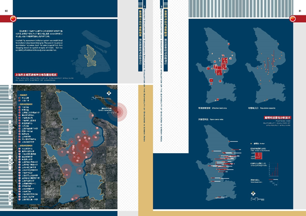Click the population capacity map with vertical bars
The height and width of the screenshot is (216, 306).
[266, 65]
